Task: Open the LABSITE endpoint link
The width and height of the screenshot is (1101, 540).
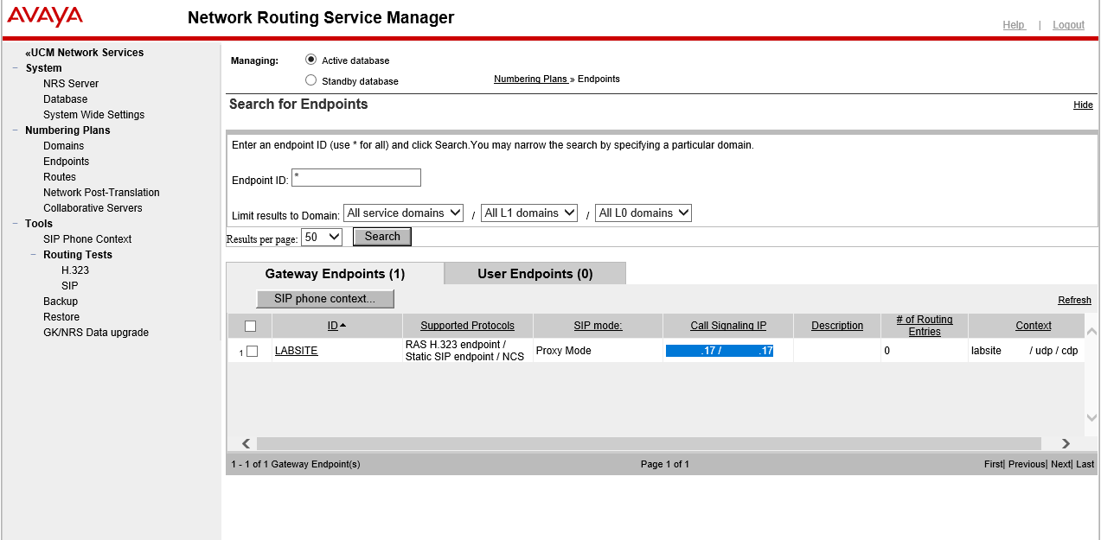Action: [x=296, y=351]
